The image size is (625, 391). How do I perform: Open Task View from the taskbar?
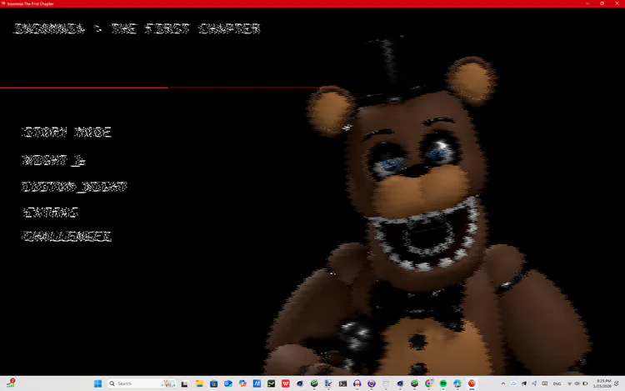(x=184, y=383)
